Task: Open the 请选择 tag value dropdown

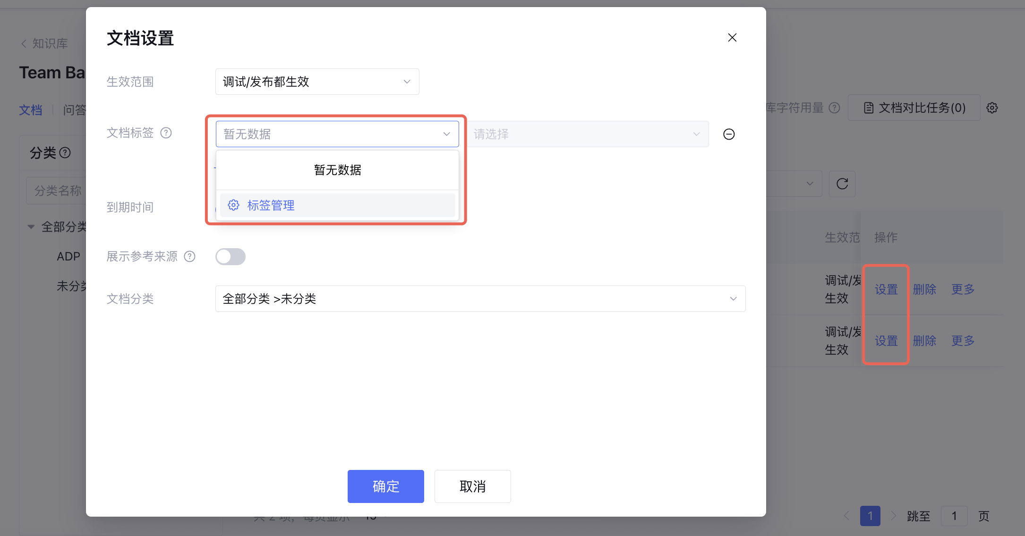Action: (588, 134)
